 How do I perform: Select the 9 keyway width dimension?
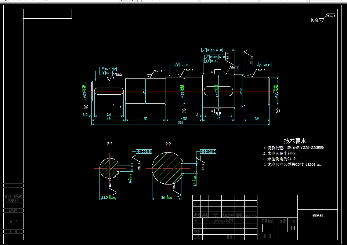point(130,179)
